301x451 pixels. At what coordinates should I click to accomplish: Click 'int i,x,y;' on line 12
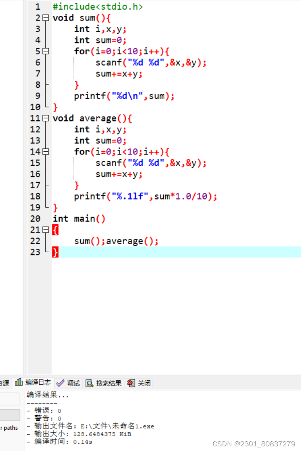pyautogui.click(x=100, y=129)
